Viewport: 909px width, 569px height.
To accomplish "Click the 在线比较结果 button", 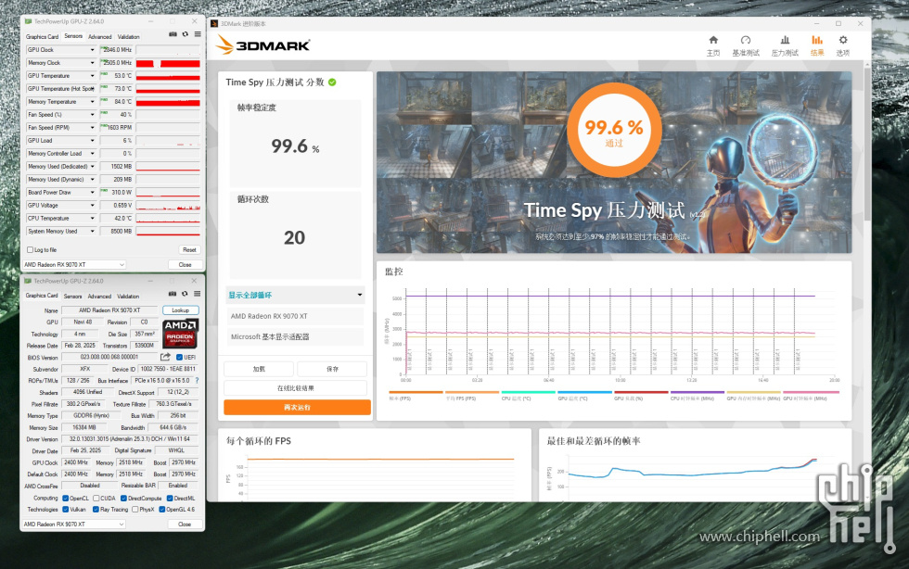I will coord(296,388).
